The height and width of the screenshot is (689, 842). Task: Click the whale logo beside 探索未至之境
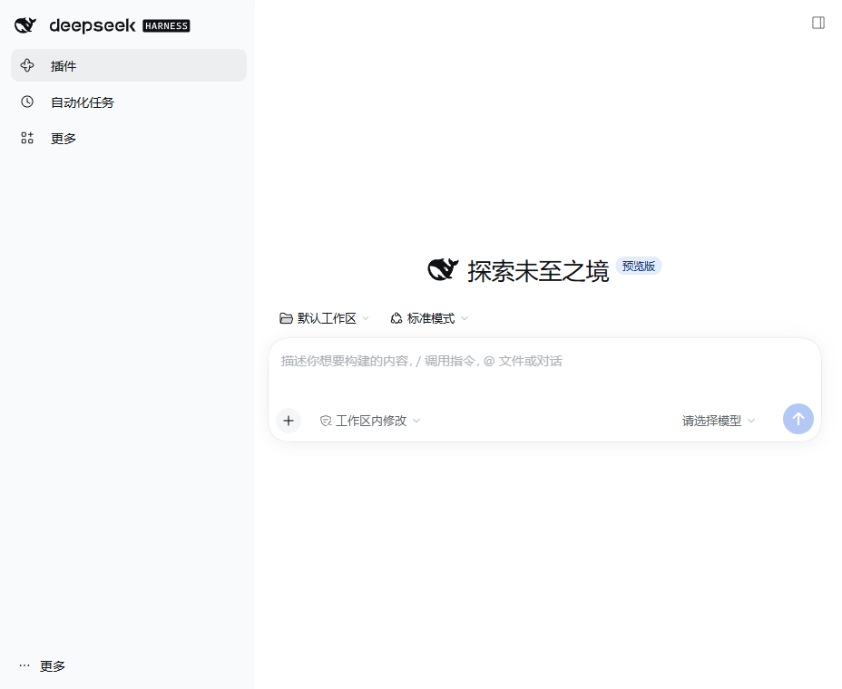coord(443,269)
